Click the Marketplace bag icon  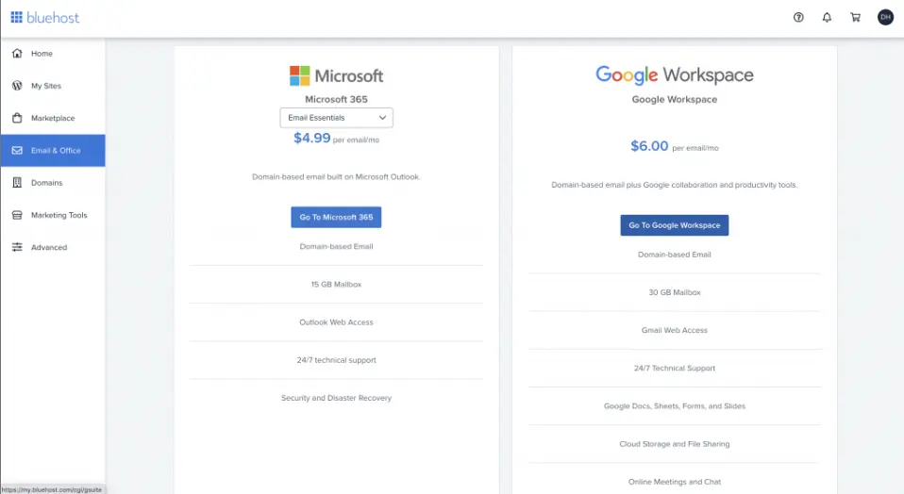tap(17, 118)
